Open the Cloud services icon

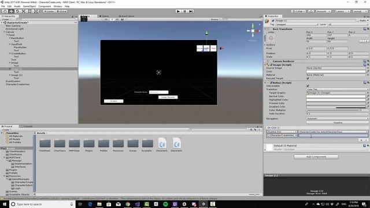coord(311,12)
